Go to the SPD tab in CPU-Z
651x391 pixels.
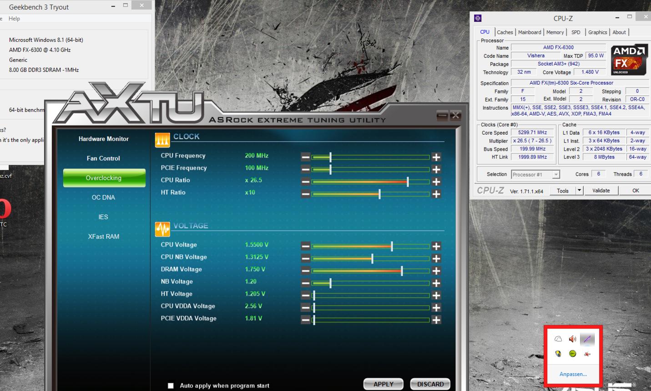[x=576, y=32]
